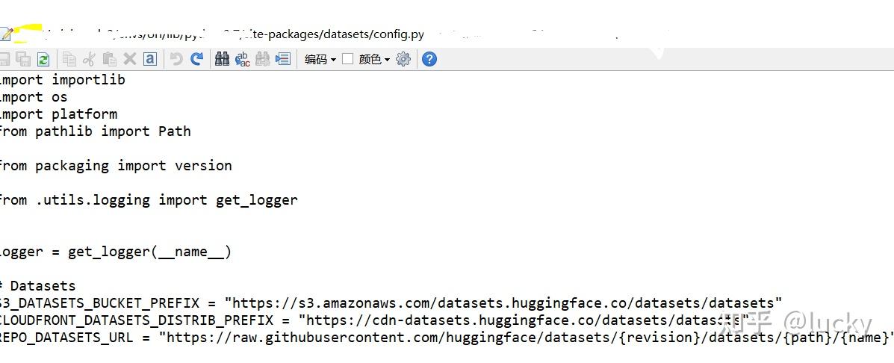Click the blue Redo arrow icon
Screen dimensions: 894x363
click(196, 59)
